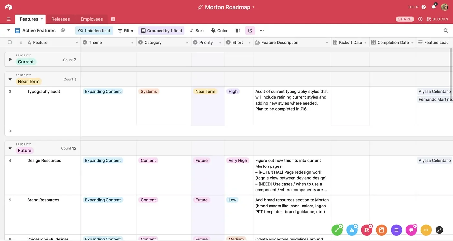Open Priority column dropdown arrow
Screen dimensions: 453x241
pyautogui.click(x=220, y=43)
